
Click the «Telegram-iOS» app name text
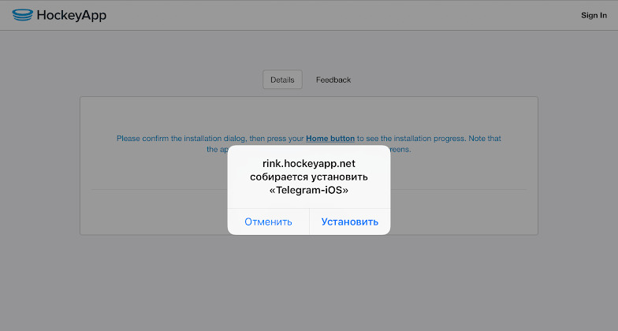click(x=309, y=191)
